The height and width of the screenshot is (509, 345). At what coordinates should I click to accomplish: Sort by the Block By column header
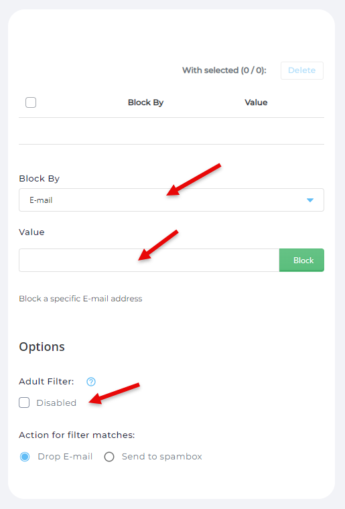click(x=145, y=102)
